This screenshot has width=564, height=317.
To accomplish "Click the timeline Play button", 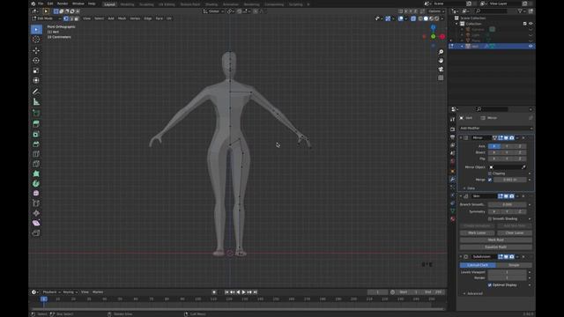I will pyautogui.click(x=243, y=292).
